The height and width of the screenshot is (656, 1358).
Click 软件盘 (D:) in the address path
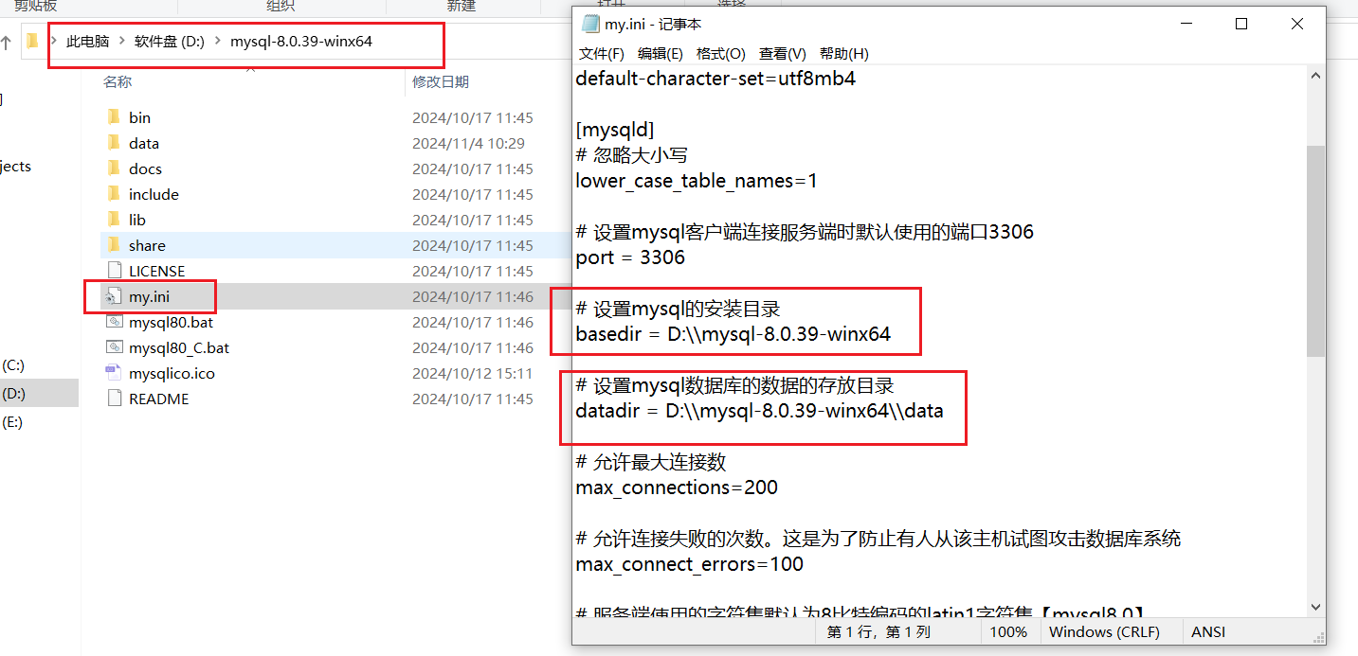click(x=169, y=42)
